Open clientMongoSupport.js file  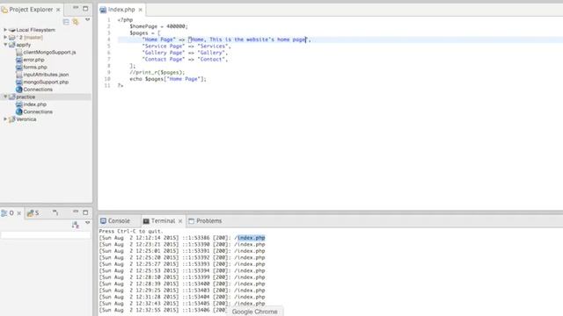pyautogui.click(x=49, y=53)
